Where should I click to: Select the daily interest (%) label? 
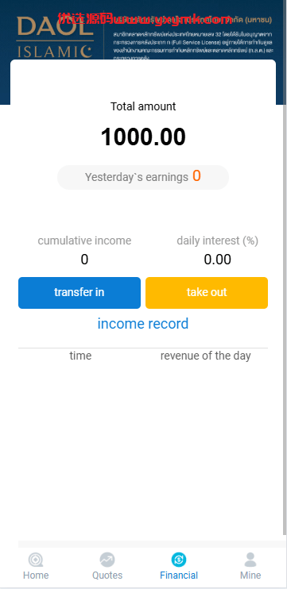point(217,241)
